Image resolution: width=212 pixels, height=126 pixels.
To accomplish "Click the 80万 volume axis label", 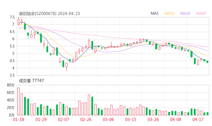I will pyautogui.click(x=11, y=85).
